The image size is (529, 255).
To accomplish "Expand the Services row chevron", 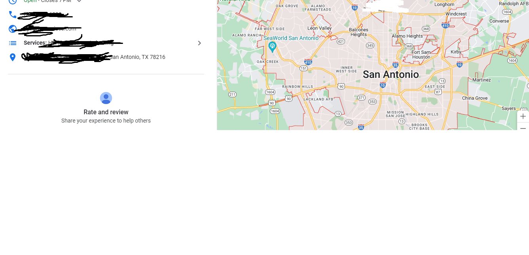I will 199,43.
